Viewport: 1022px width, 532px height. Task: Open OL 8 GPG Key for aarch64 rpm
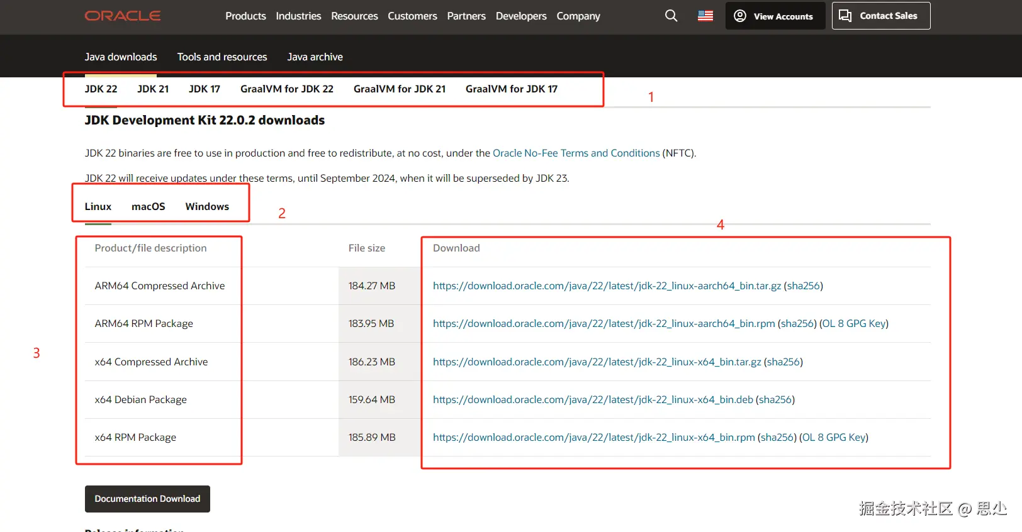(x=854, y=323)
